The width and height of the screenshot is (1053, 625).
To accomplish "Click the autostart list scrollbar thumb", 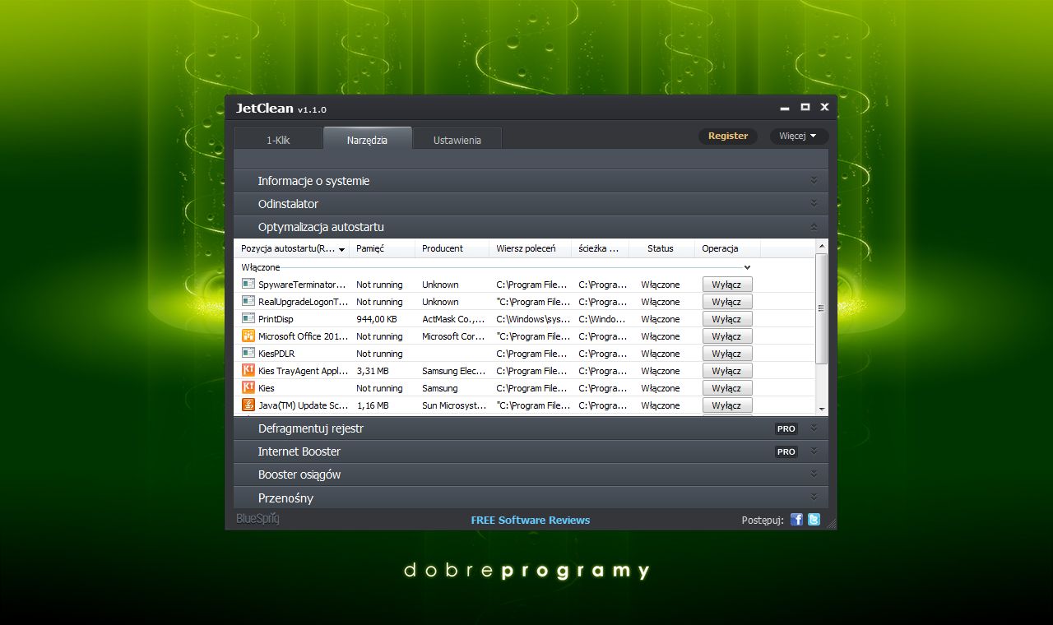I will (821, 308).
